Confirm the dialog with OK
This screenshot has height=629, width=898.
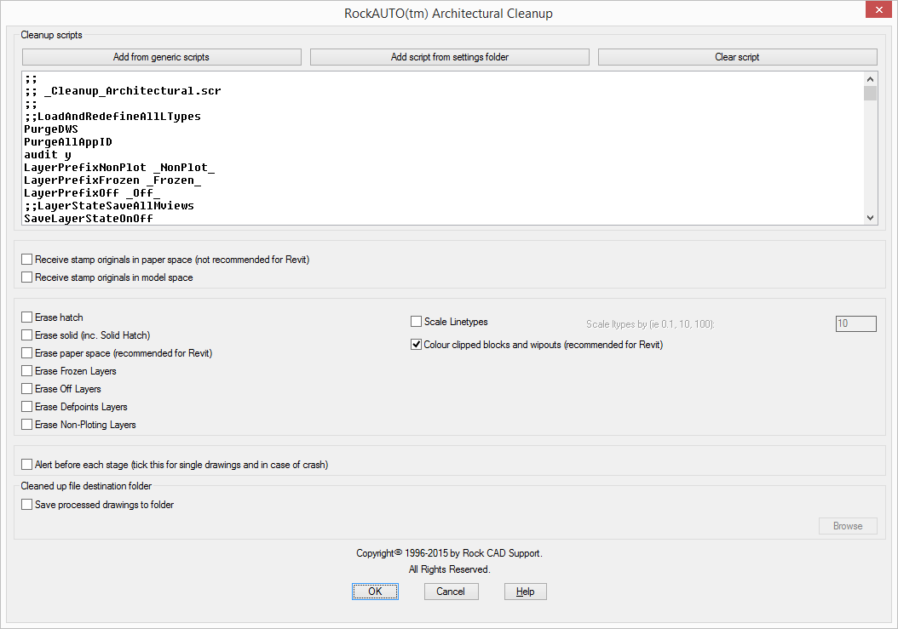(375, 592)
